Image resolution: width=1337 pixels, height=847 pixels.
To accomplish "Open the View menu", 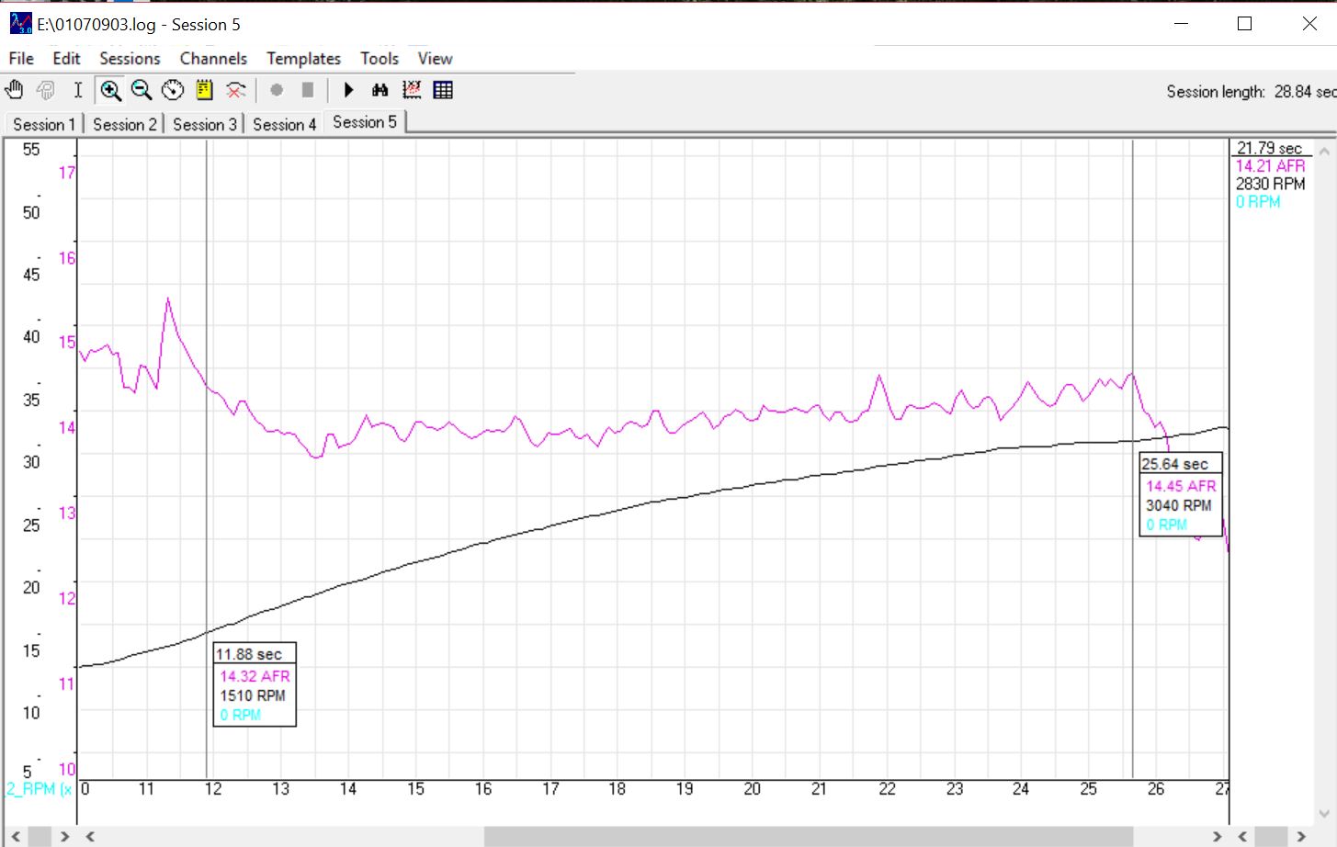I will click(x=435, y=59).
